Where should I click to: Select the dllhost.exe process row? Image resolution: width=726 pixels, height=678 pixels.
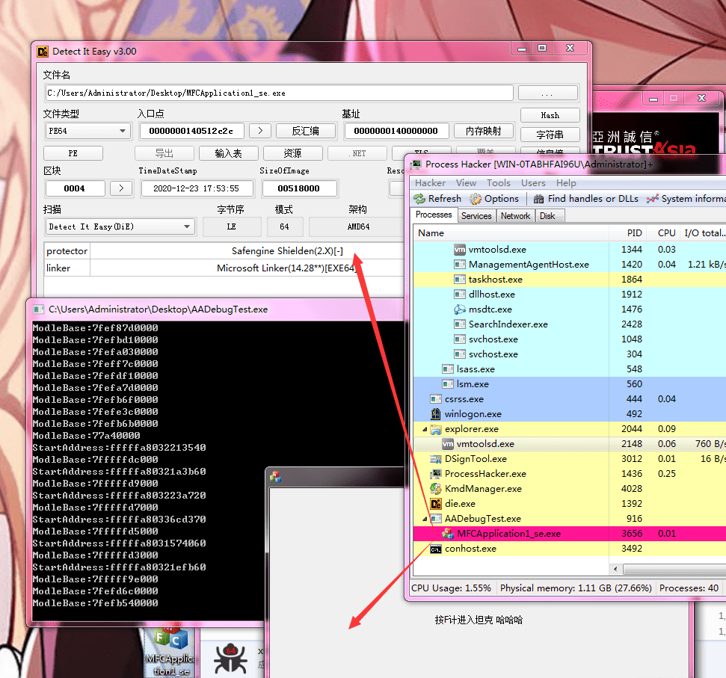(x=570, y=295)
